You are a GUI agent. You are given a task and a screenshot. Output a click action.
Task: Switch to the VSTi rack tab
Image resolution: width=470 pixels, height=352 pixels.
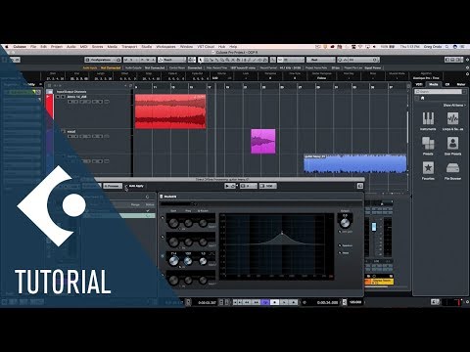point(419,84)
